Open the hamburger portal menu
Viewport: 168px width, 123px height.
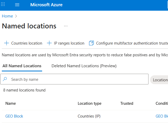(x=17, y=5)
